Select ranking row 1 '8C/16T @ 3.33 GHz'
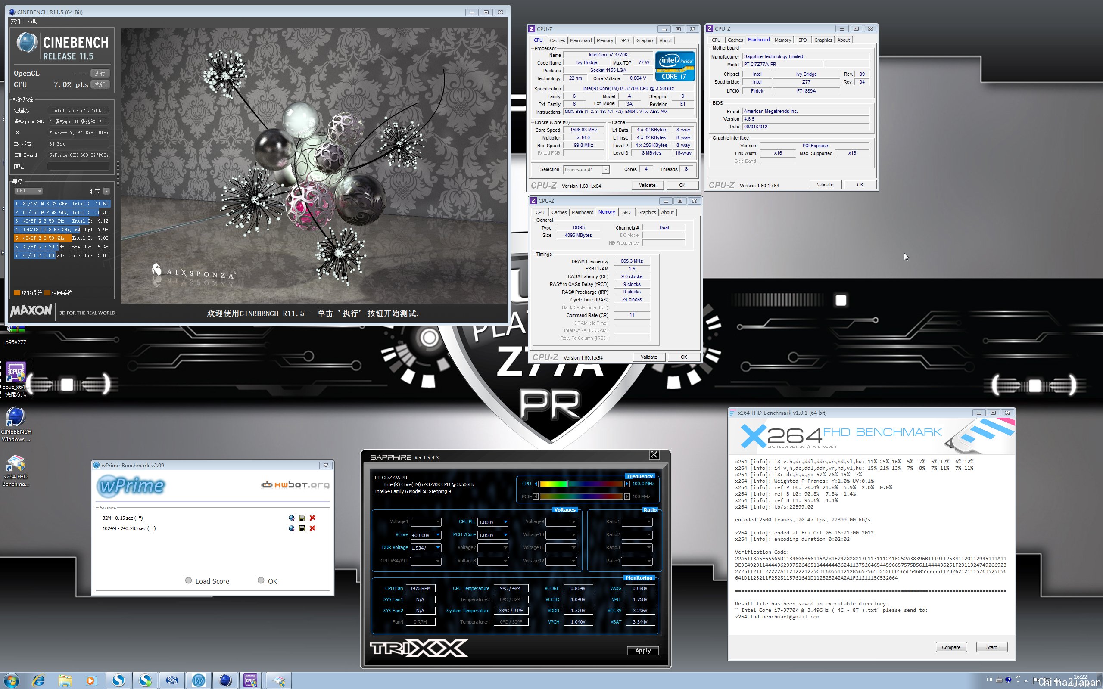The width and height of the screenshot is (1103, 689). (x=62, y=204)
